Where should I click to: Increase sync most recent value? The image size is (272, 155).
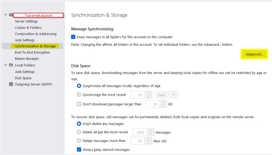148,93
